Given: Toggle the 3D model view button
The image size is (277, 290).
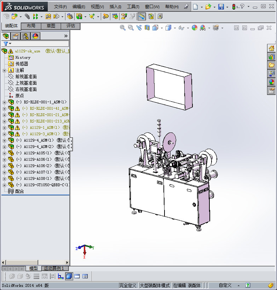Looking at the screenshot, I should (69, 276).
